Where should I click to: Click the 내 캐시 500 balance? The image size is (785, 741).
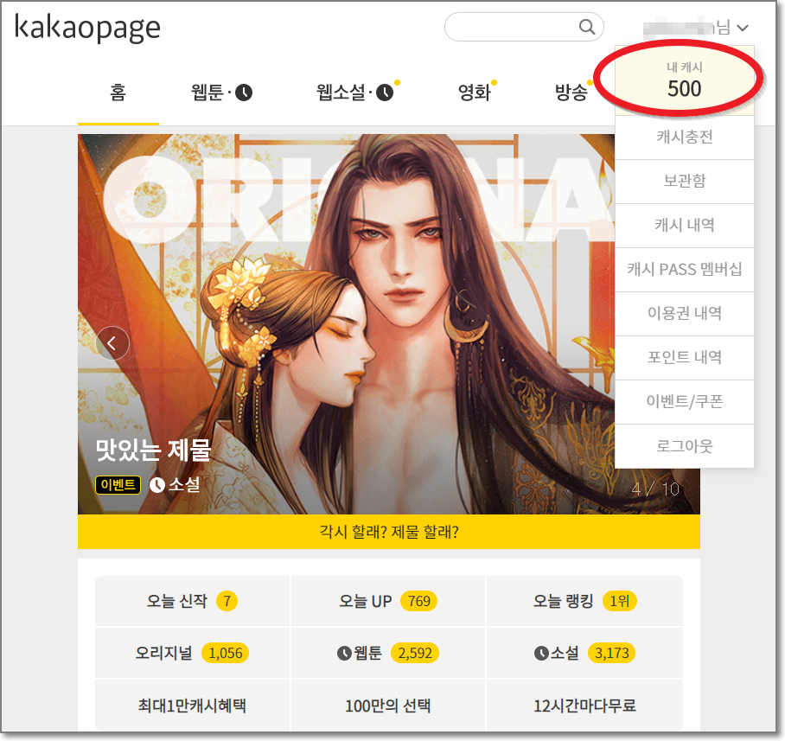click(685, 80)
